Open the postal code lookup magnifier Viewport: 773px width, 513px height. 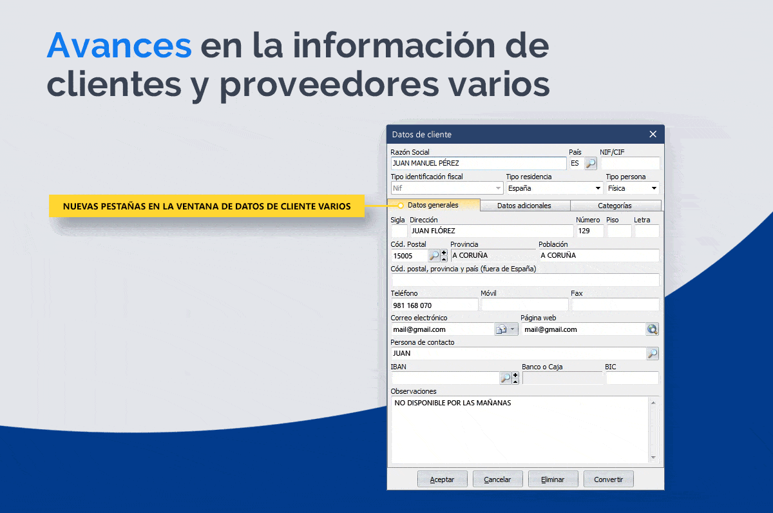[x=434, y=256]
